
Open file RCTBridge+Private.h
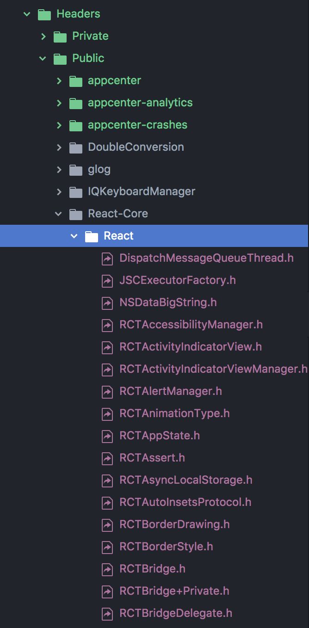click(174, 591)
